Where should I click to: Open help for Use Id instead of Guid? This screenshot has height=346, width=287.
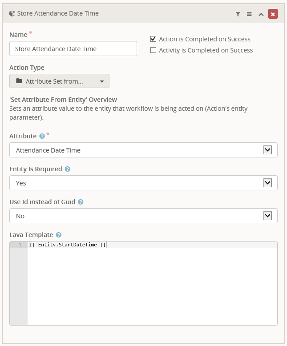click(81, 202)
